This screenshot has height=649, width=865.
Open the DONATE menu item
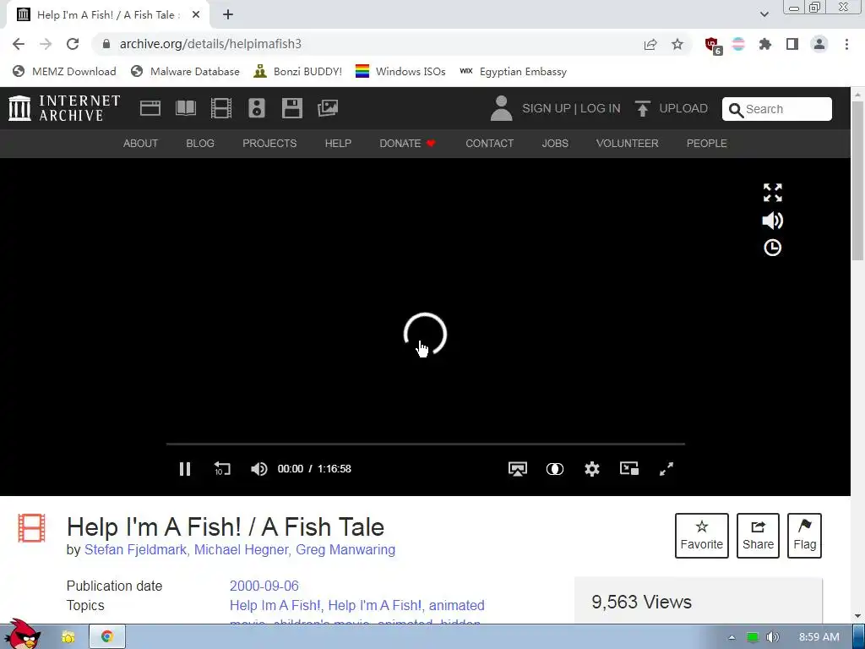(x=408, y=144)
